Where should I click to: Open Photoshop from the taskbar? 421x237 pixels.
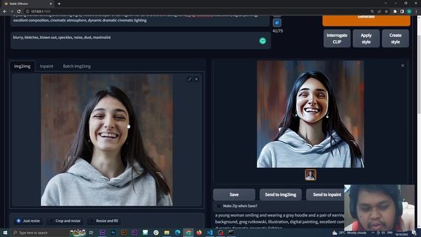click(x=113, y=232)
